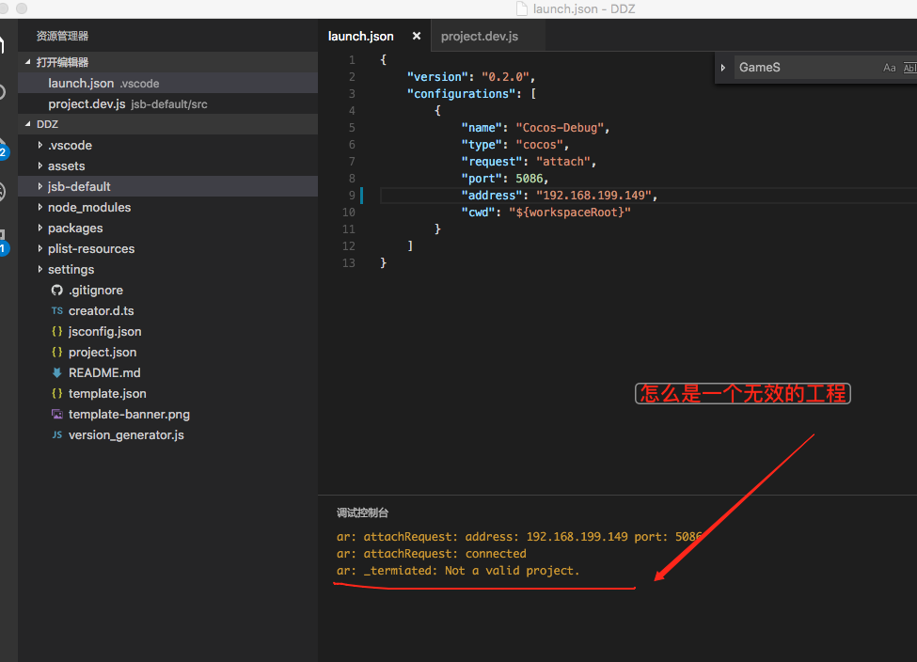
Task: Toggle replace mode arrow beside GameS
Action: (x=723, y=68)
